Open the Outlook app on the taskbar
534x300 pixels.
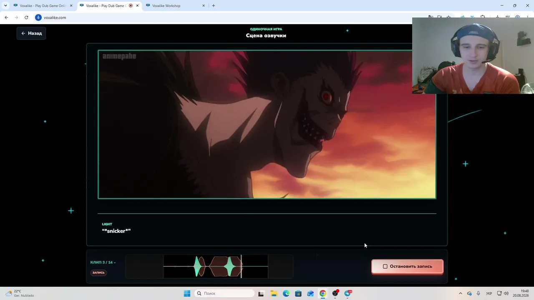click(310, 293)
